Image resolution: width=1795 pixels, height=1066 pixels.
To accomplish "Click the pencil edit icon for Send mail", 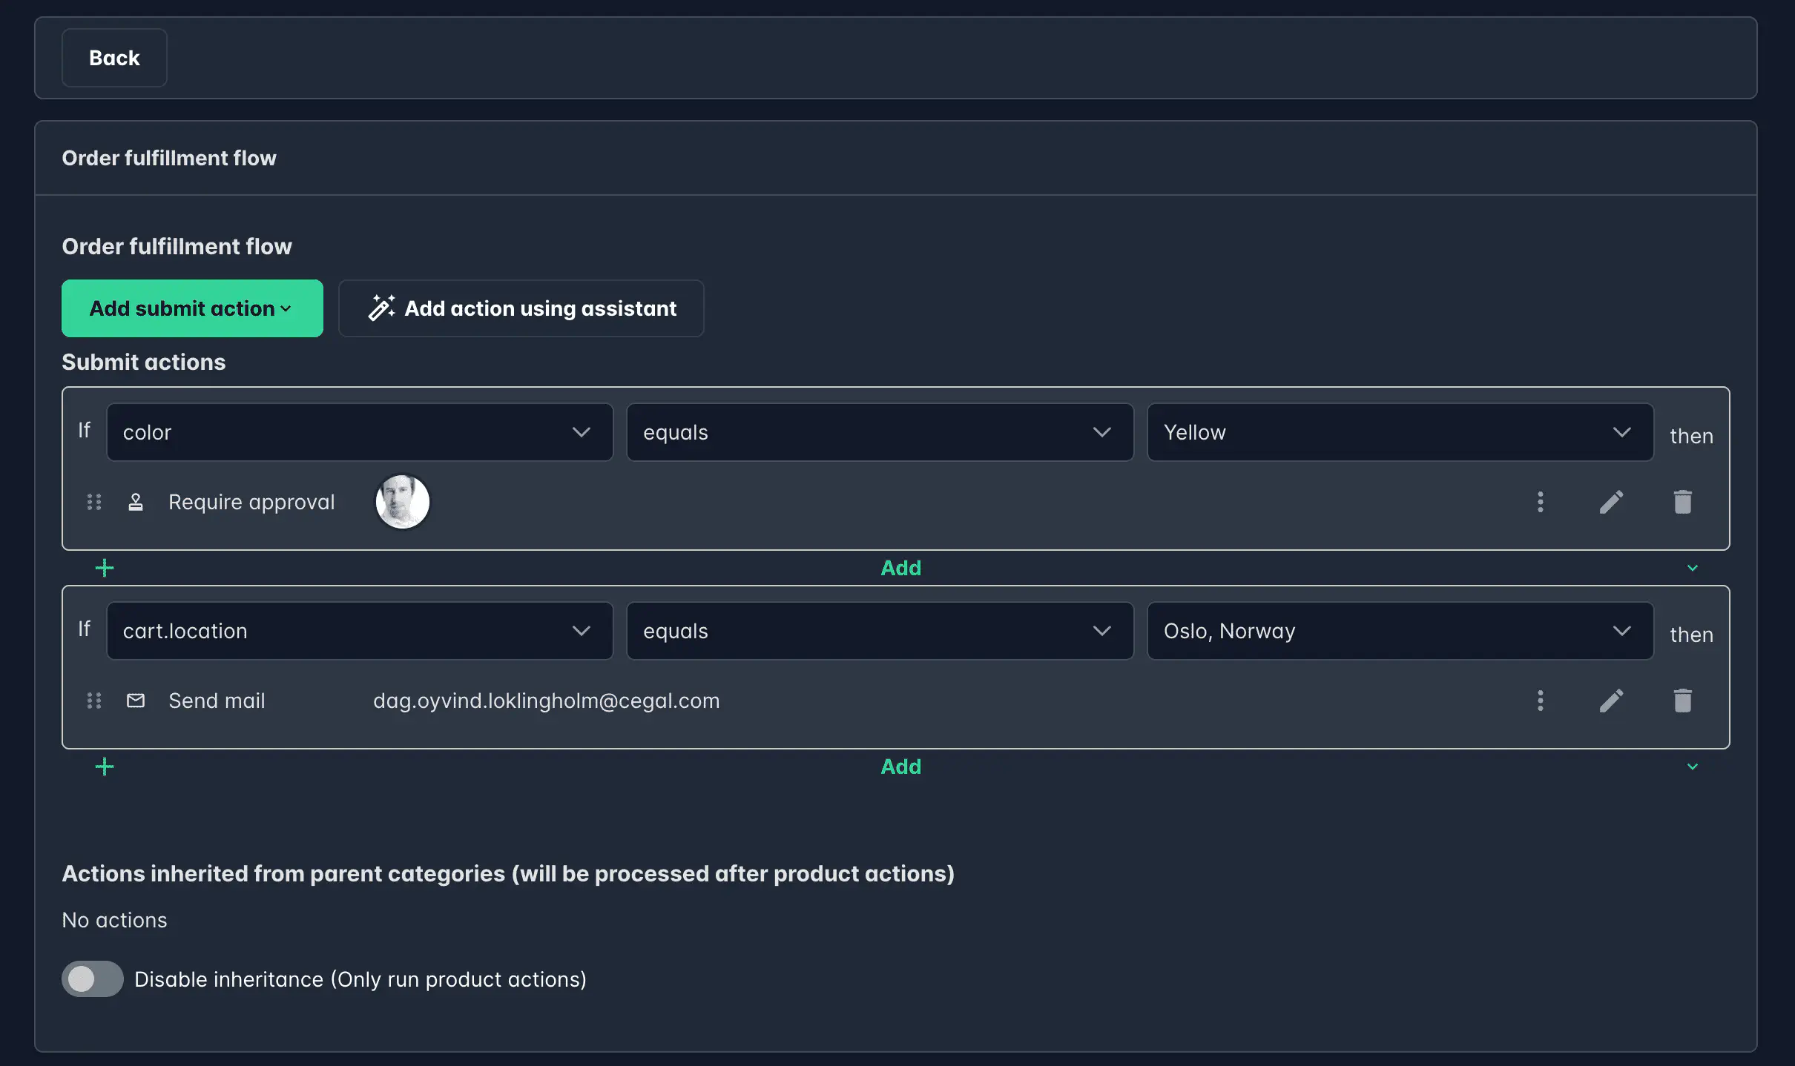I will 1611,701.
